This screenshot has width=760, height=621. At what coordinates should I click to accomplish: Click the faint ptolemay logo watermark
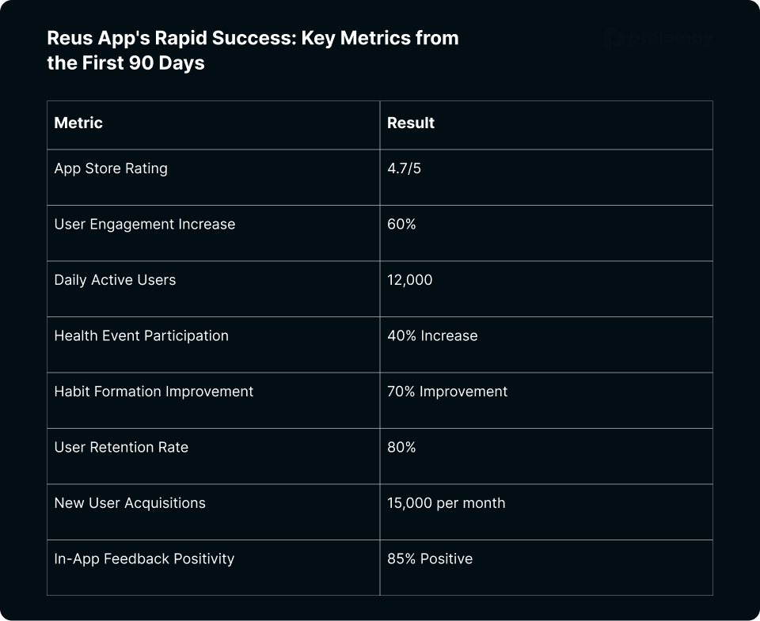click(x=658, y=38)
